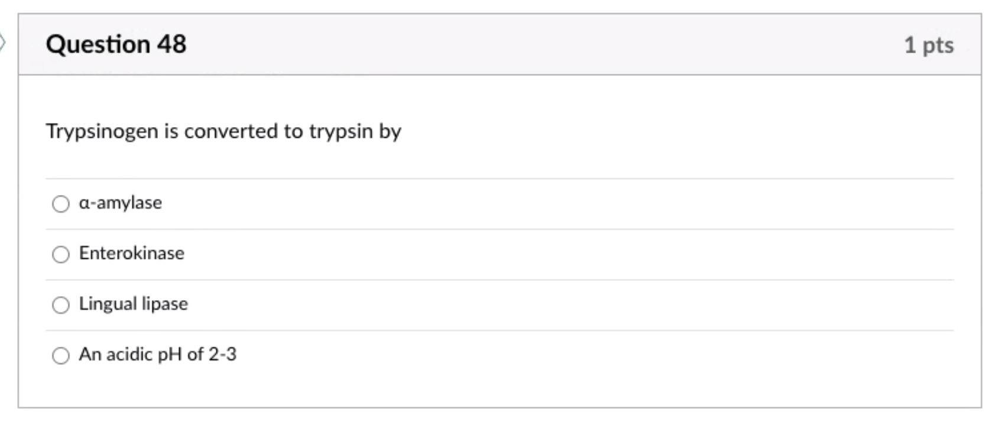998x448 pixels.
Task: Select the "An acidic pH of 2-3" radio button
Action: pyautogui.click(x=61, y=355)
